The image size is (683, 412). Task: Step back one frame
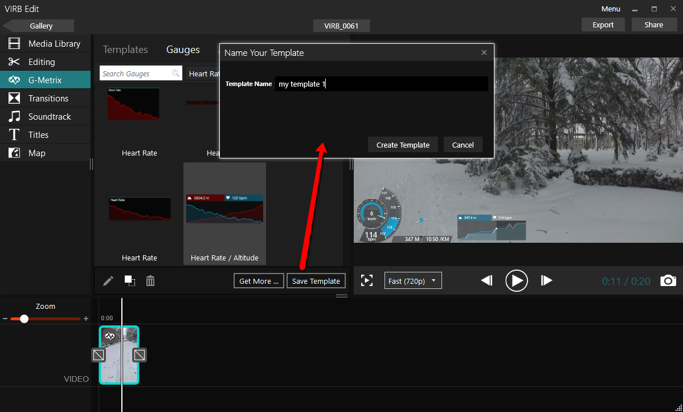(x=486, y=280)
